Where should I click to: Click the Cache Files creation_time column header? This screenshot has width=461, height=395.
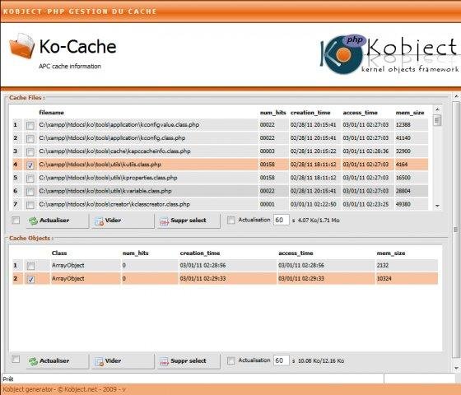310,113
